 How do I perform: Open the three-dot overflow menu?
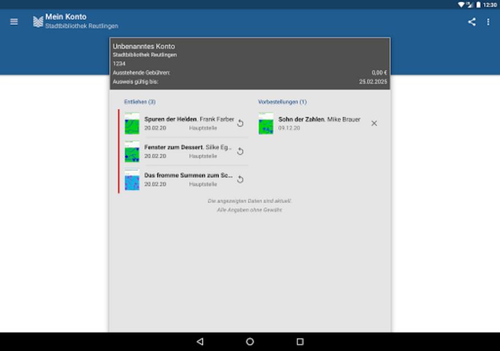coord(488,22)
